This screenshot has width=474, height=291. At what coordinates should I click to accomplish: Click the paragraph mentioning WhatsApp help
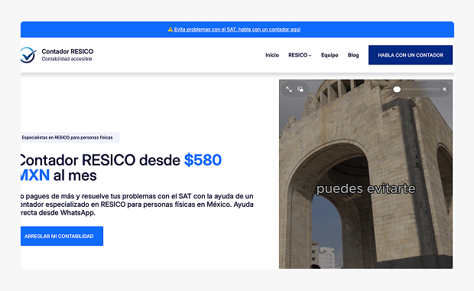[137, 204]
